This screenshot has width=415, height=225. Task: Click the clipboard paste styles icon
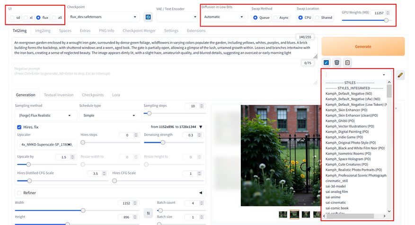point(347,63)
